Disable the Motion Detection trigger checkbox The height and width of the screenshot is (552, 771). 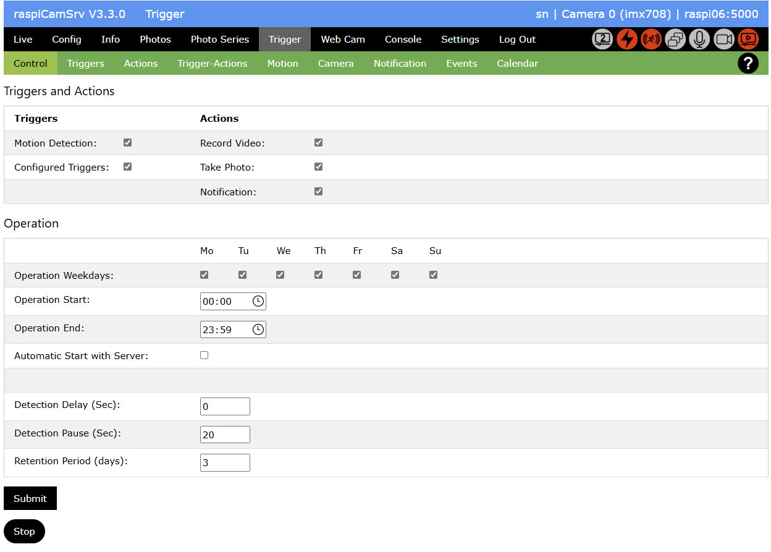click(127, 142)
